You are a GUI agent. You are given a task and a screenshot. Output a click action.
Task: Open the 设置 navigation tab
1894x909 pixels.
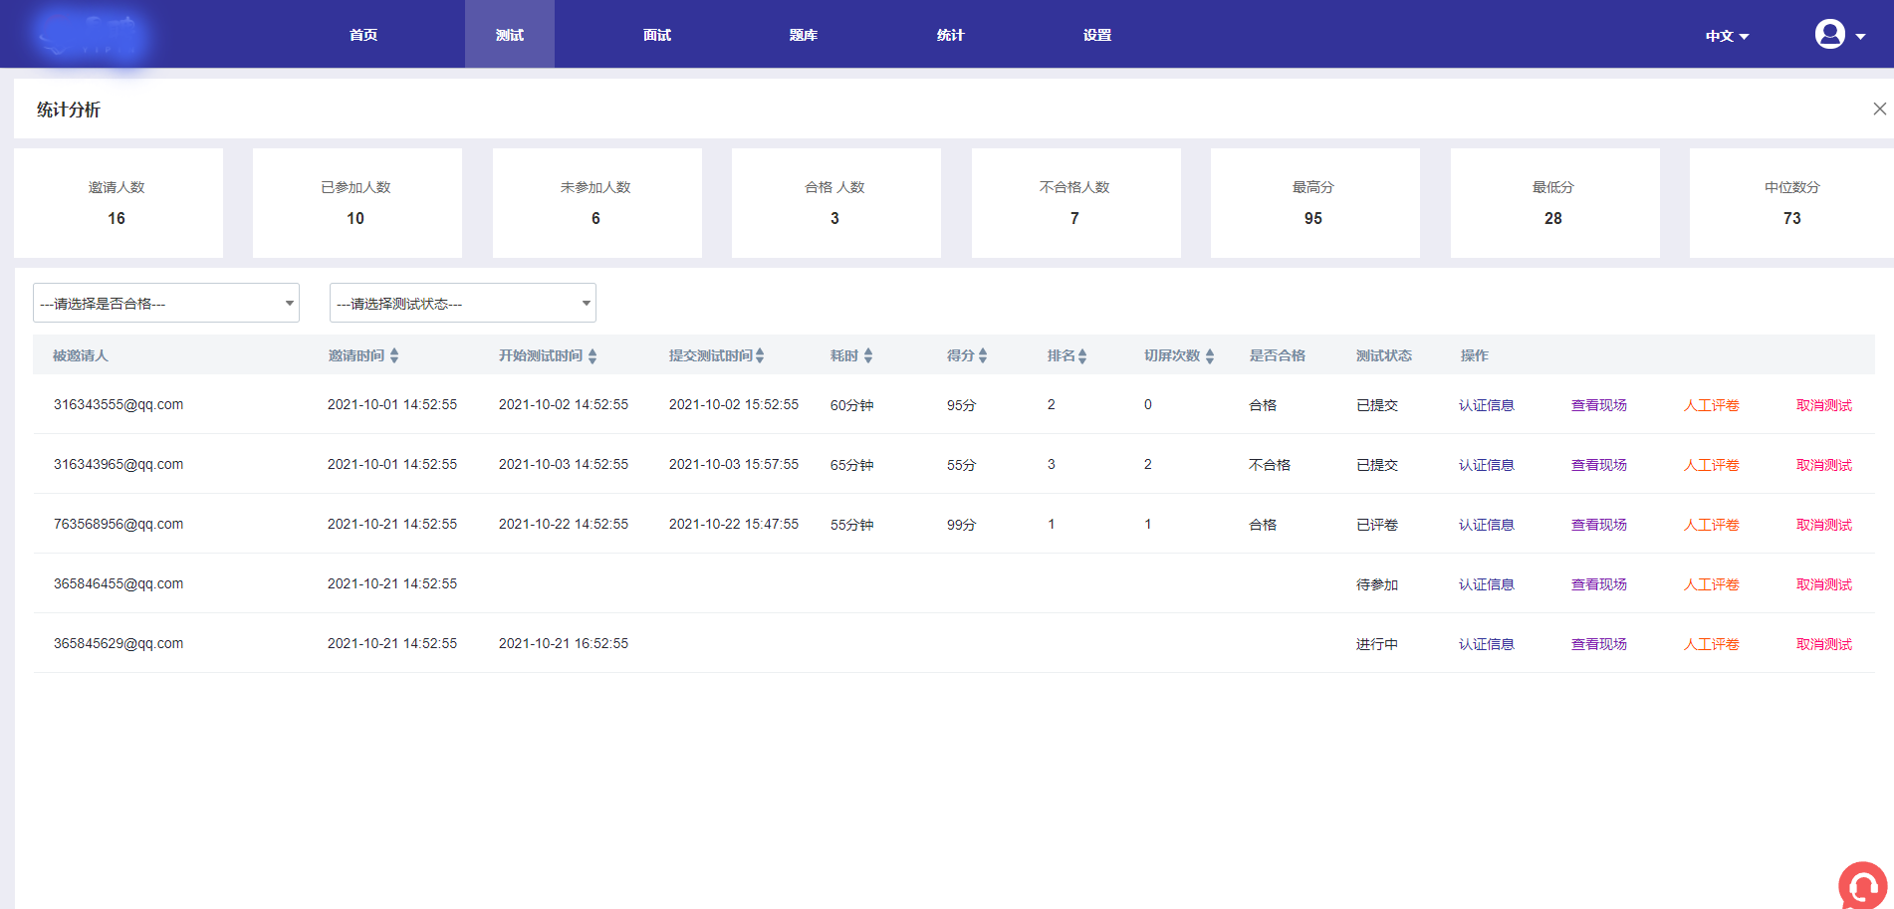click(x=1097, y=35)
